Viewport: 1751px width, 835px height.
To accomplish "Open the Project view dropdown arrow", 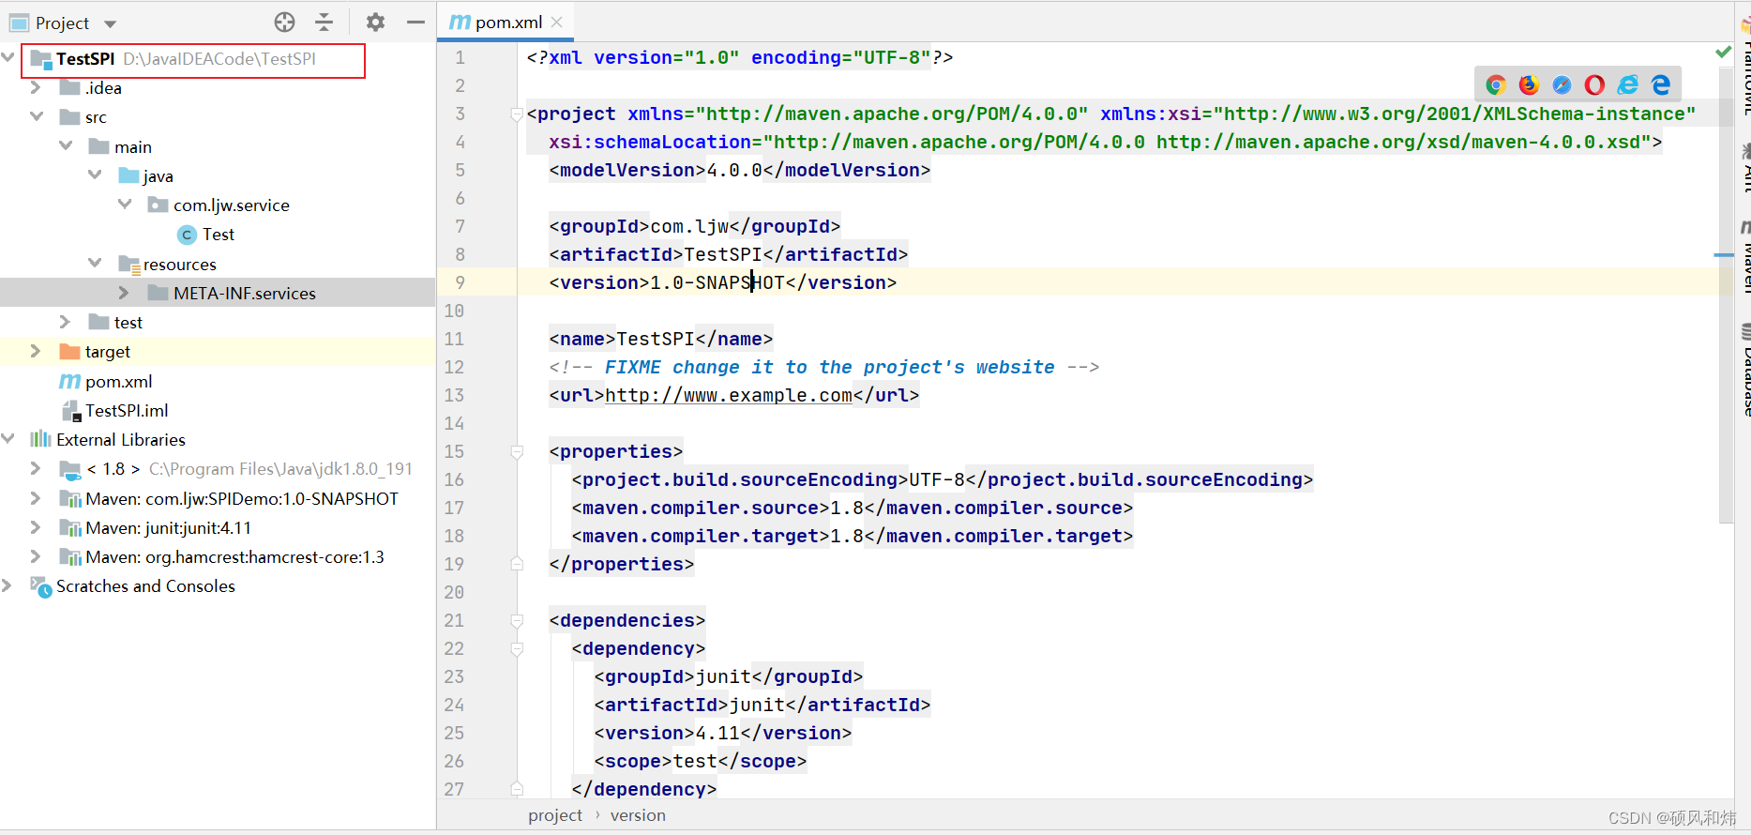I will point(110,23).
